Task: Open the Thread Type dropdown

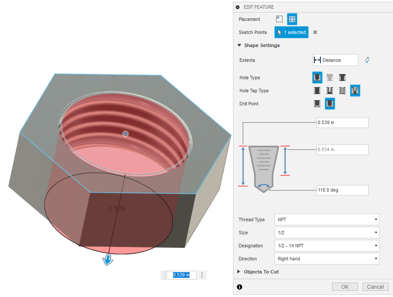Action: click(x=326, y=219)
